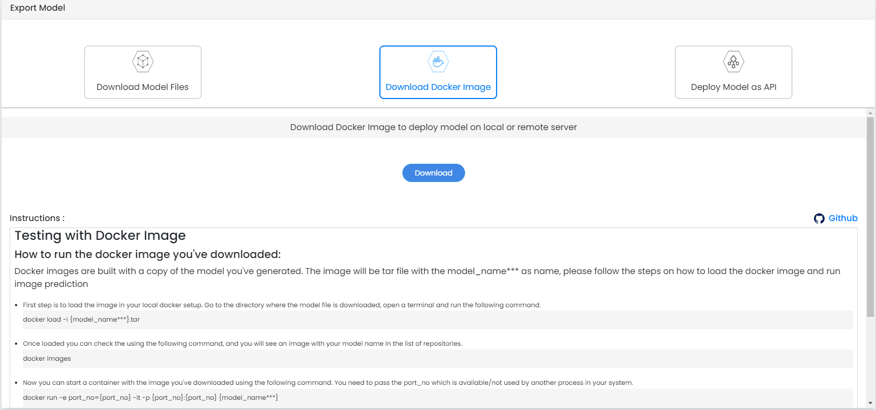The image size is (876, 410).
Task: Click the Docker Image description banner text
Action: (433, 127)
